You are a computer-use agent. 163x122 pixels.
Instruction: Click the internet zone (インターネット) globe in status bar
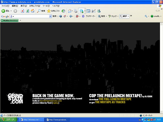click(141, 115)
